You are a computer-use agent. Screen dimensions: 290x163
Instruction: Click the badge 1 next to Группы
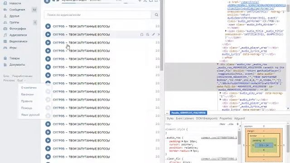click(35, 23)
